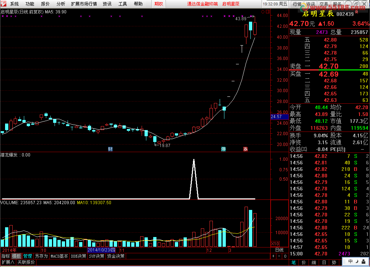
Task: Click the 15:00 trade row
Action: pos(330,254)
